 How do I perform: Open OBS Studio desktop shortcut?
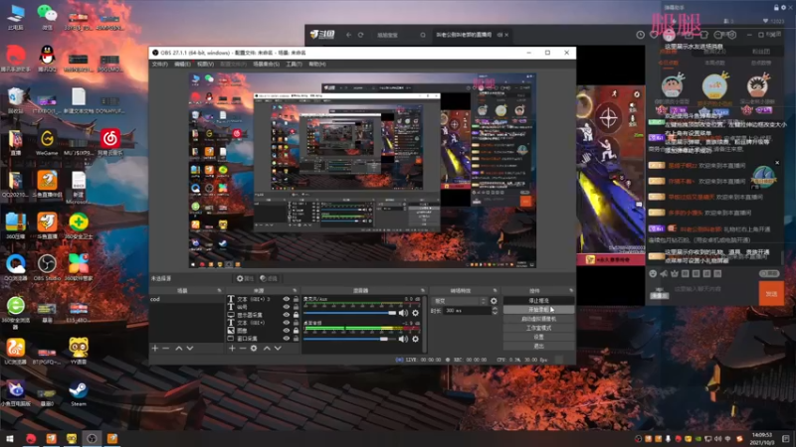[47, 267]
